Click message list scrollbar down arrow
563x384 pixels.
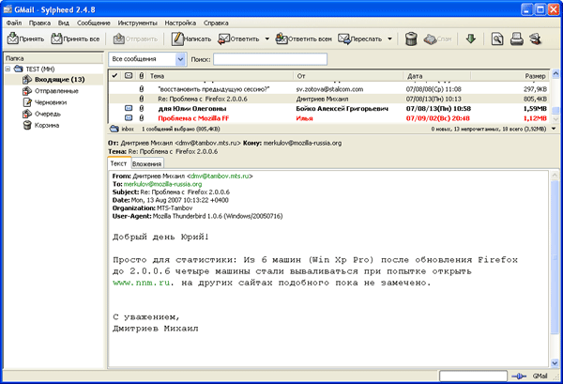click(x=555, y=118)
